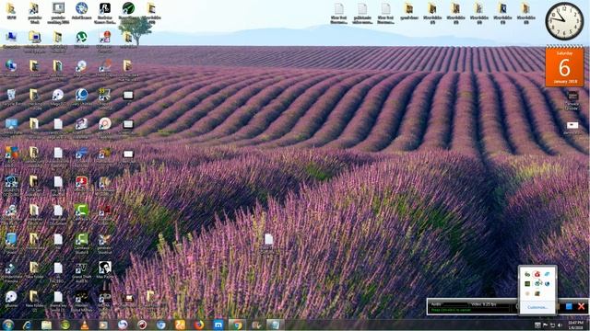590x331 pixels.
Task: Click the analog clock gadget
Action: (x=564, y=21)
